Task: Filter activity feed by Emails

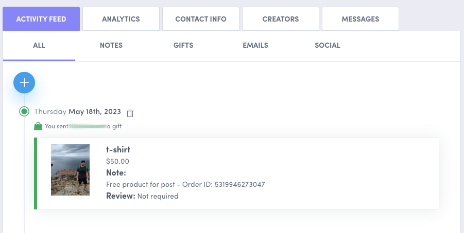Action: pos(255,45)
